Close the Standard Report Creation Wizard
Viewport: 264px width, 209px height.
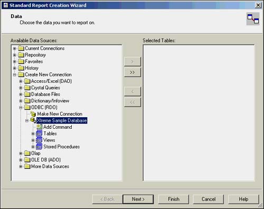pyautogui.click(x=258, y=5)
